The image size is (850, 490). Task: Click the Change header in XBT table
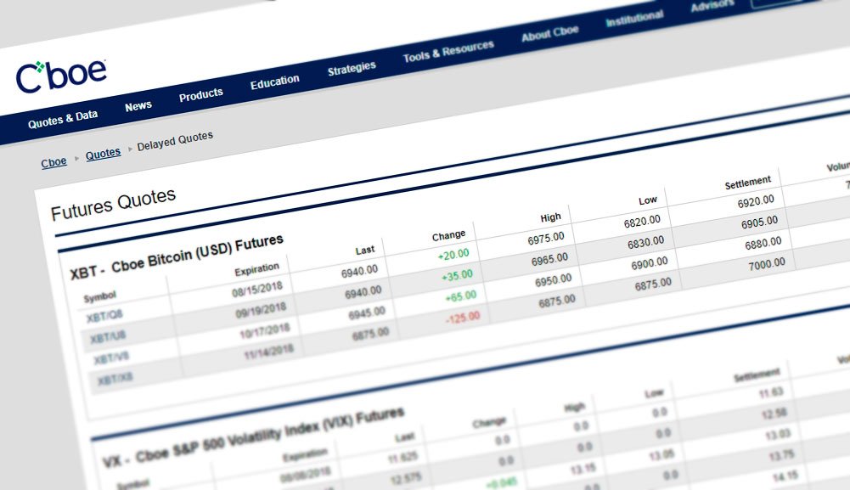coord(449,235)
